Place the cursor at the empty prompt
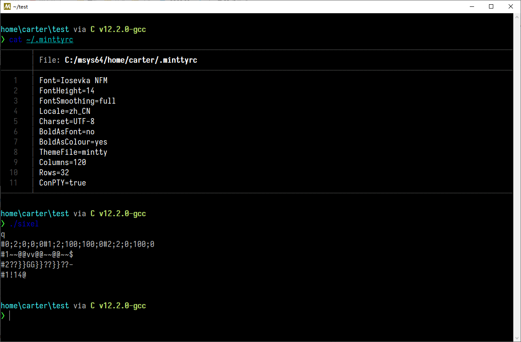The width and height of the screenshot is (521, 342). point(10,316)
